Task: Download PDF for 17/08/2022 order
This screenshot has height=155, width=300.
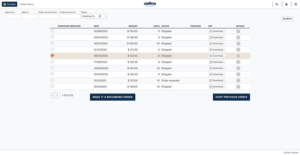Action: [217, 62]
